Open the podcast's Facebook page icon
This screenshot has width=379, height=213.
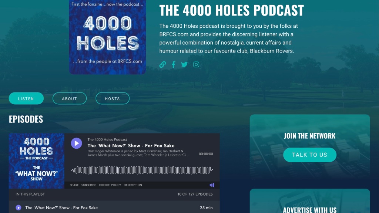tap(173, 64)
